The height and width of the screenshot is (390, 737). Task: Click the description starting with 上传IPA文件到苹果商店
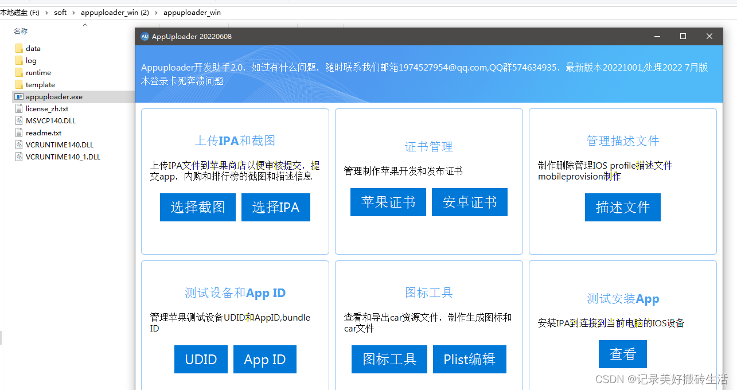235,171
